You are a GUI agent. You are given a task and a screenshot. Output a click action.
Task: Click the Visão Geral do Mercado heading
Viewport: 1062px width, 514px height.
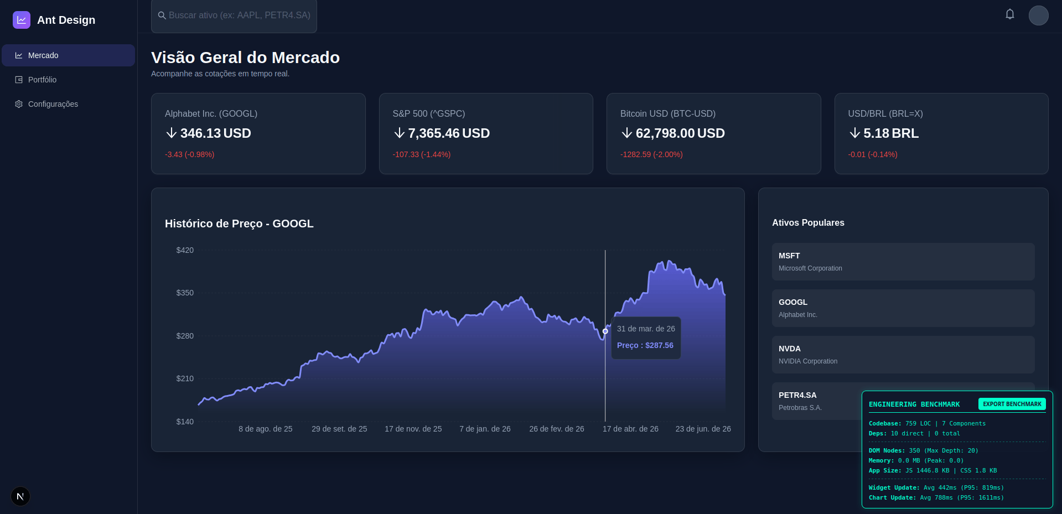[x=246, y=58]
